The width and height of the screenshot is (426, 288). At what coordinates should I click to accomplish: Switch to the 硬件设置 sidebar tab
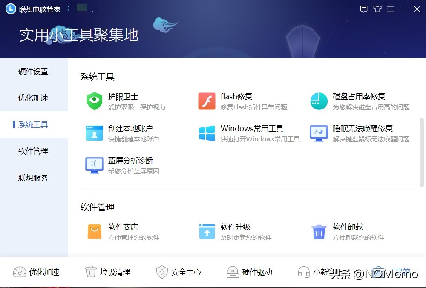33,72
